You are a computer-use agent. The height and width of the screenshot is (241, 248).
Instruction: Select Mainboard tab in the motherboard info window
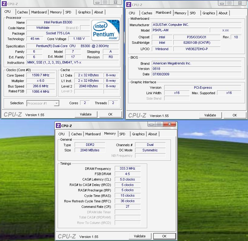pos(163,12)
